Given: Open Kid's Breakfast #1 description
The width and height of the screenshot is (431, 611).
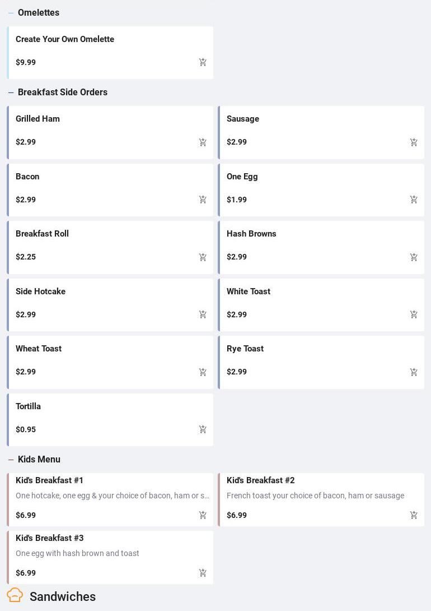Looking at the screenshot, I should coord(112,496).
